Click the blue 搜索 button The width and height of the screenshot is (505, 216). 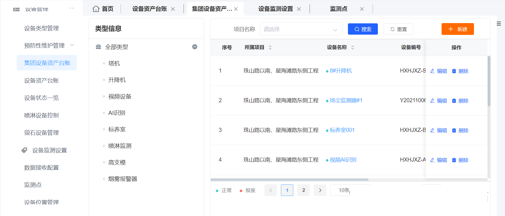pos(362,29)
